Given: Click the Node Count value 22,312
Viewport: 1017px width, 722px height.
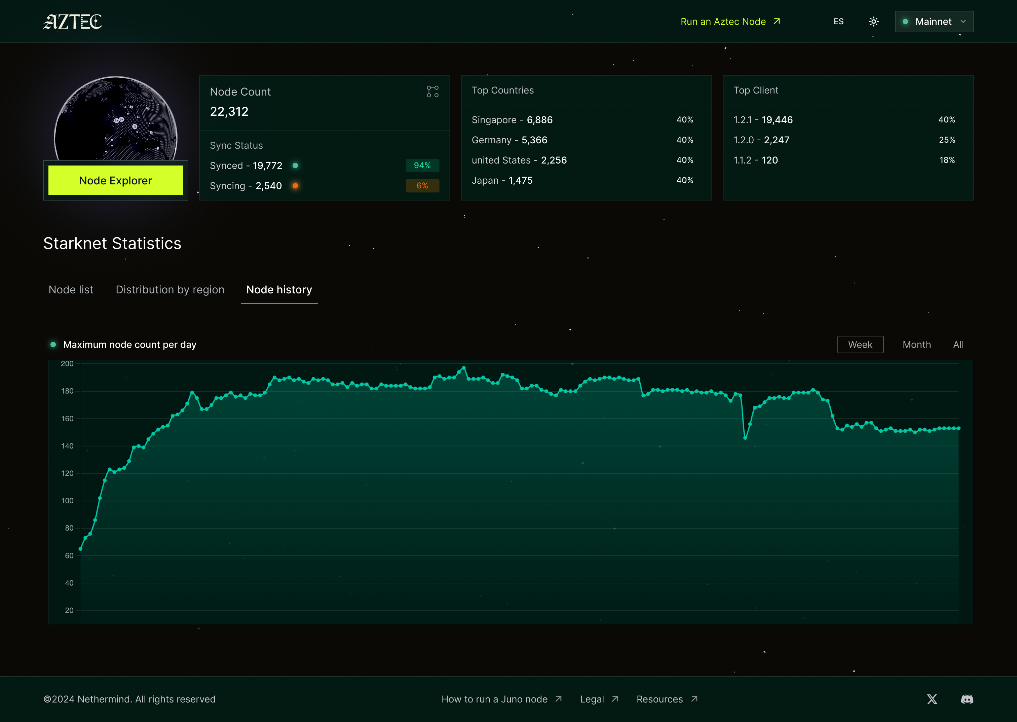Looking at the screenshot, I should (x=229, y=111).
